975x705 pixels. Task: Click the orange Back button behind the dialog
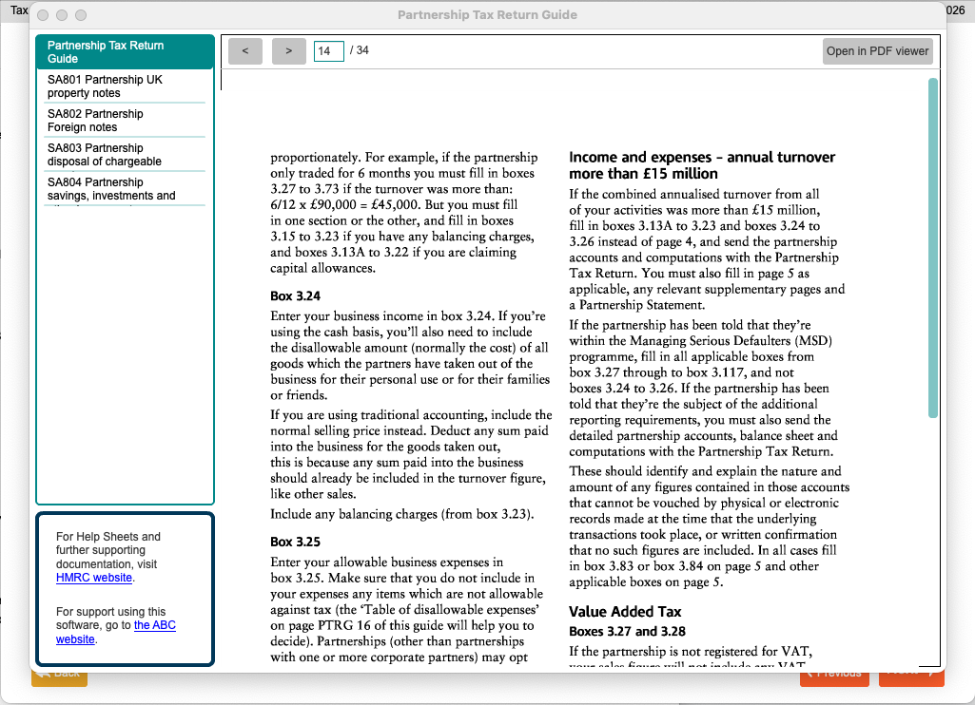pos(59,676)
